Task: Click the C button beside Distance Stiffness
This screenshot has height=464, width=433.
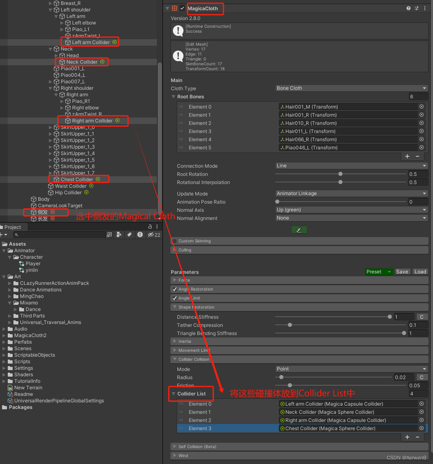Action: (422, 317)
